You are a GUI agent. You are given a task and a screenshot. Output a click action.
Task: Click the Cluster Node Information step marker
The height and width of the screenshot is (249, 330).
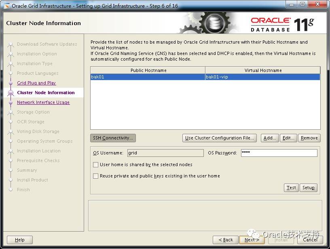click(x=11, y=93)
